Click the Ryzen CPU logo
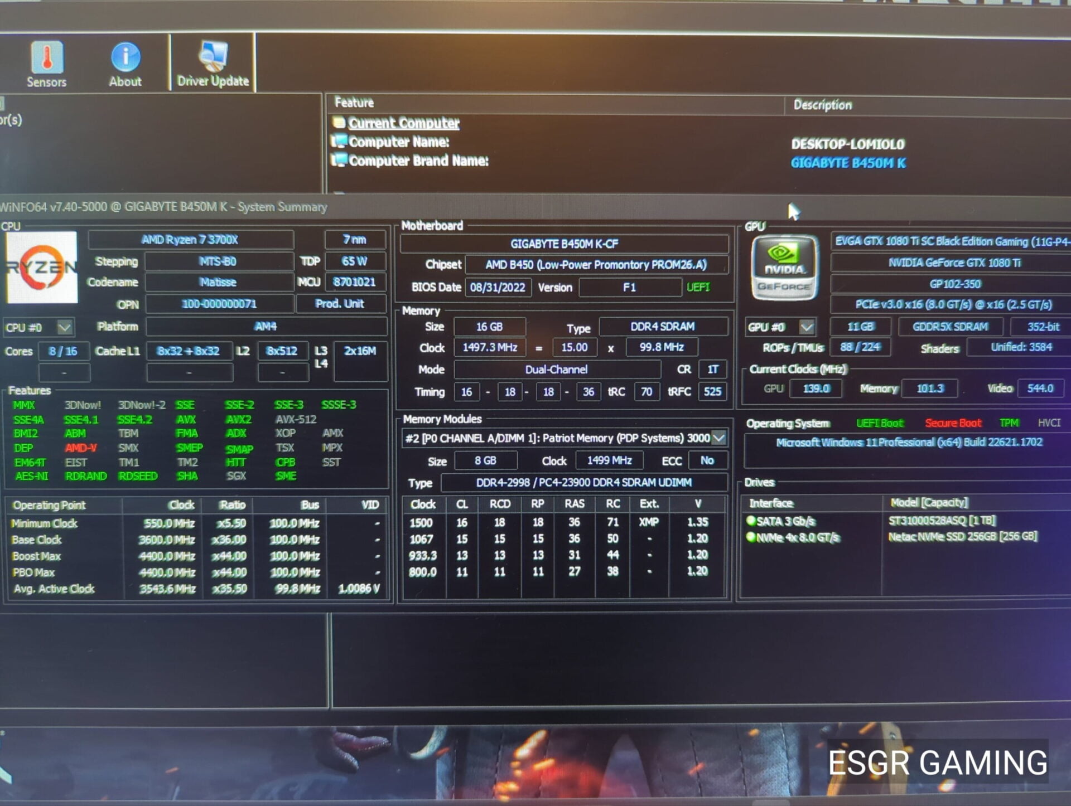 42,268
